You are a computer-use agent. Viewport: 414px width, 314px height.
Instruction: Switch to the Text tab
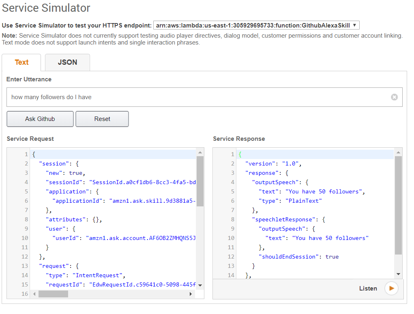[21, 62]
